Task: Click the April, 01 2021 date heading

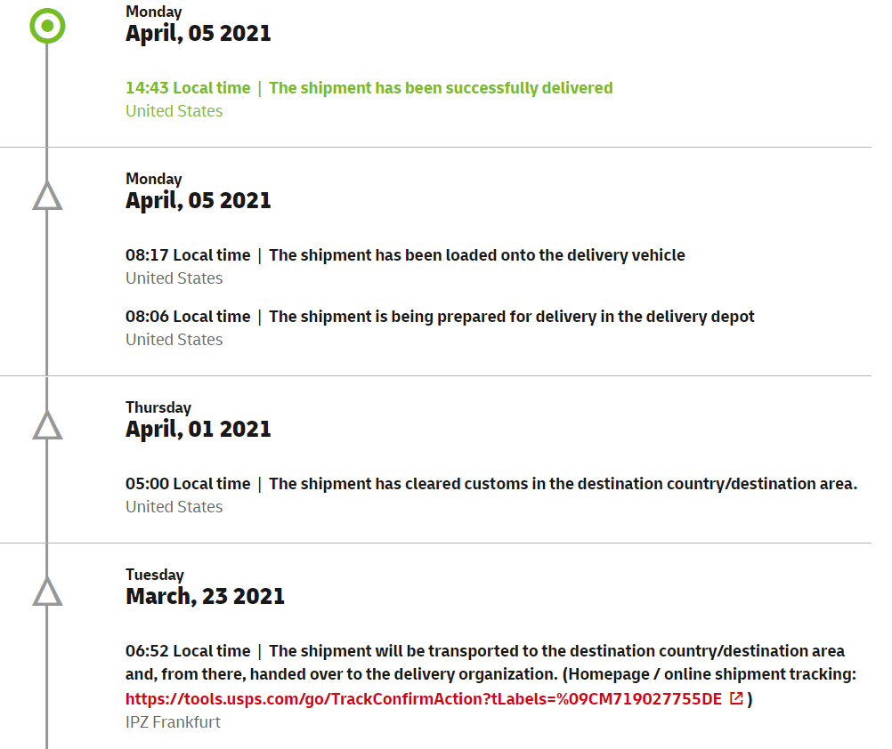Action: [198, 429]
